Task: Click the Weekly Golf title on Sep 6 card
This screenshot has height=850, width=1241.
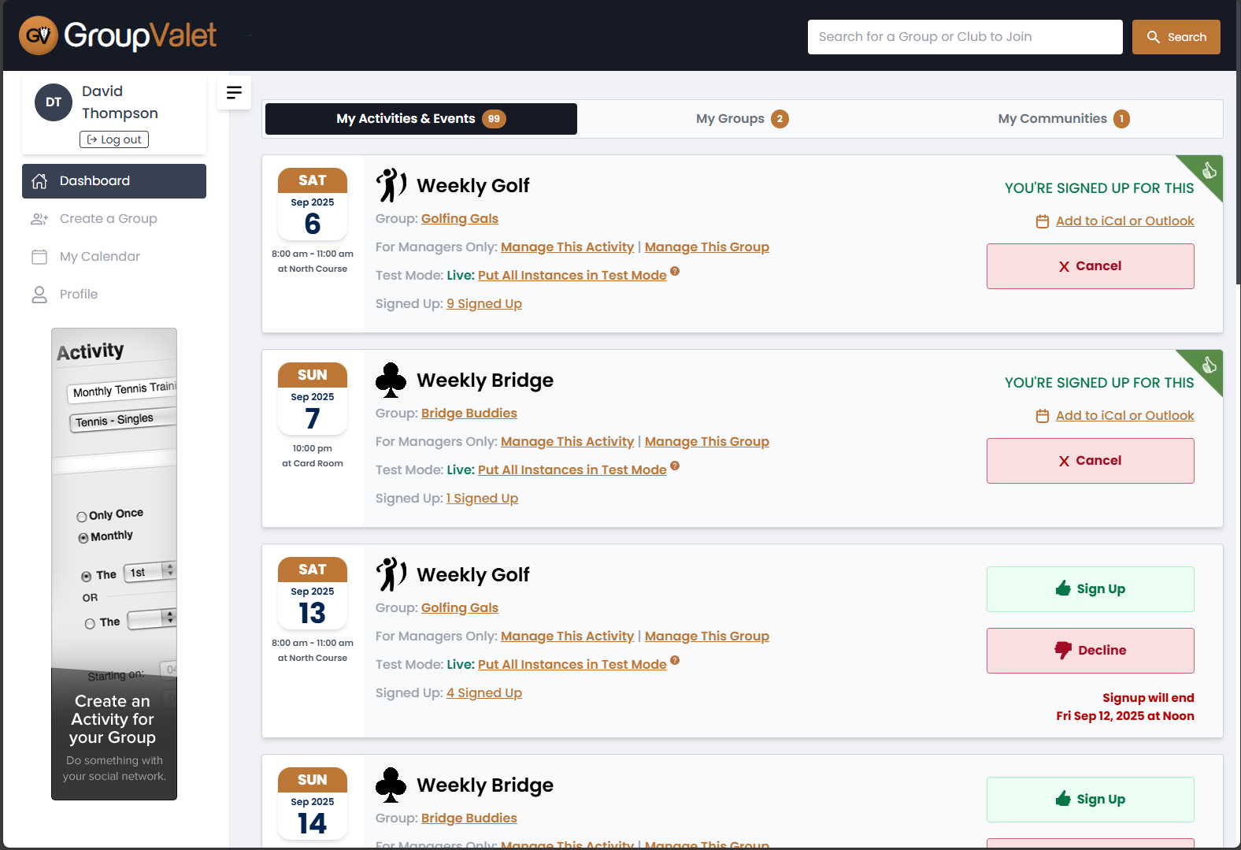Action: (x=473, y=186)
